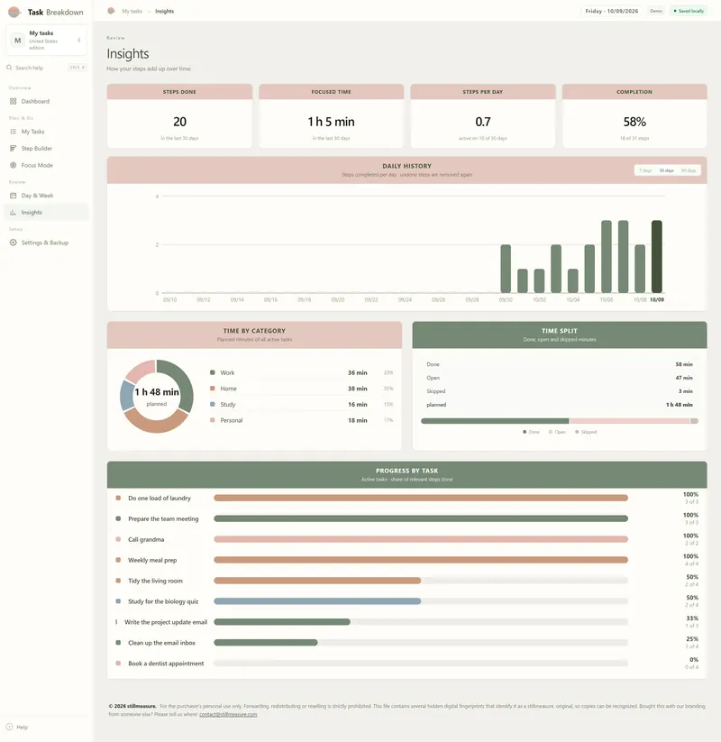Image resolution: width=721 pixels, height=742 pixels.
Task: Click the Day & Week calendar icon
Action: pyautogui.click(x=14, y=196)
